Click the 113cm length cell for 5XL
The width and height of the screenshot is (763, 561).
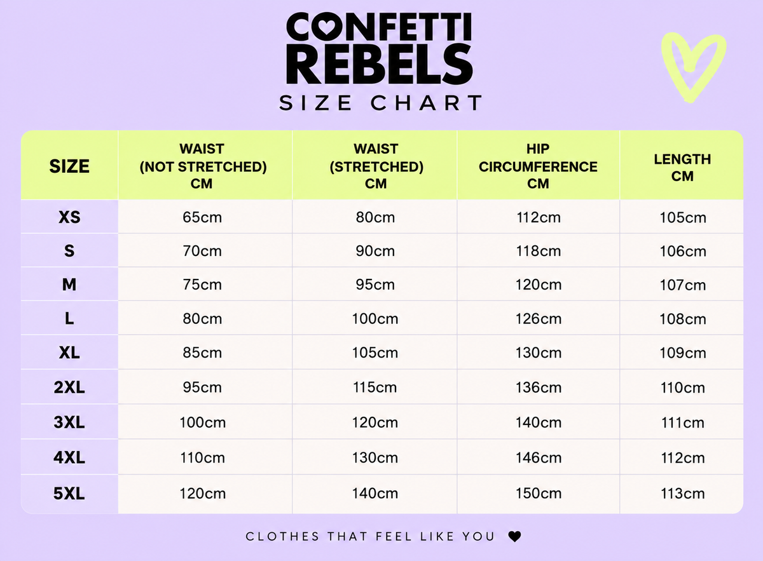click(x=682, y=494)
